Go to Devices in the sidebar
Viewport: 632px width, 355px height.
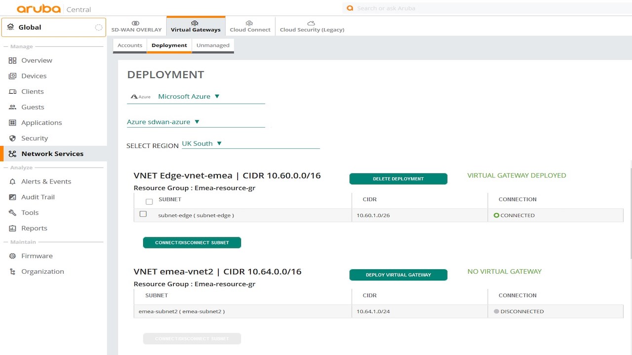click(53, 76)
